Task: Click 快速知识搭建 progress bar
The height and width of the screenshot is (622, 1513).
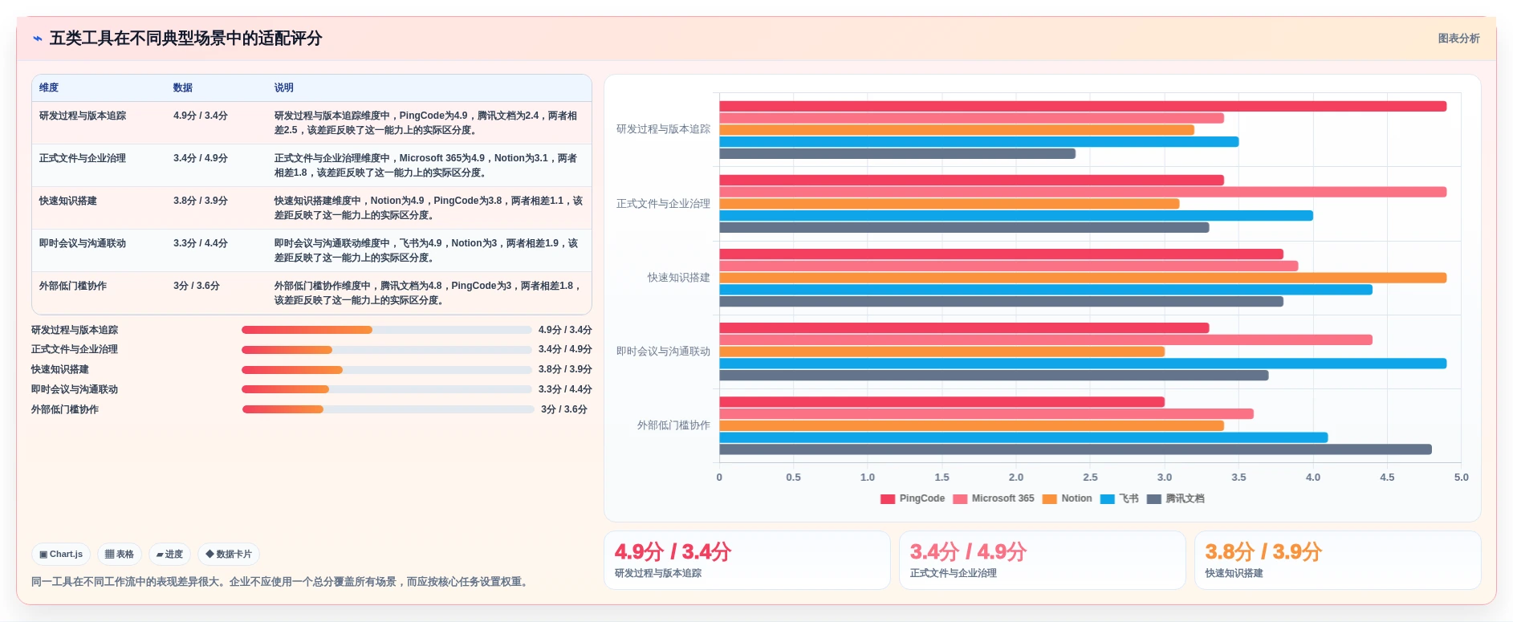Action: tap(386, 370)
